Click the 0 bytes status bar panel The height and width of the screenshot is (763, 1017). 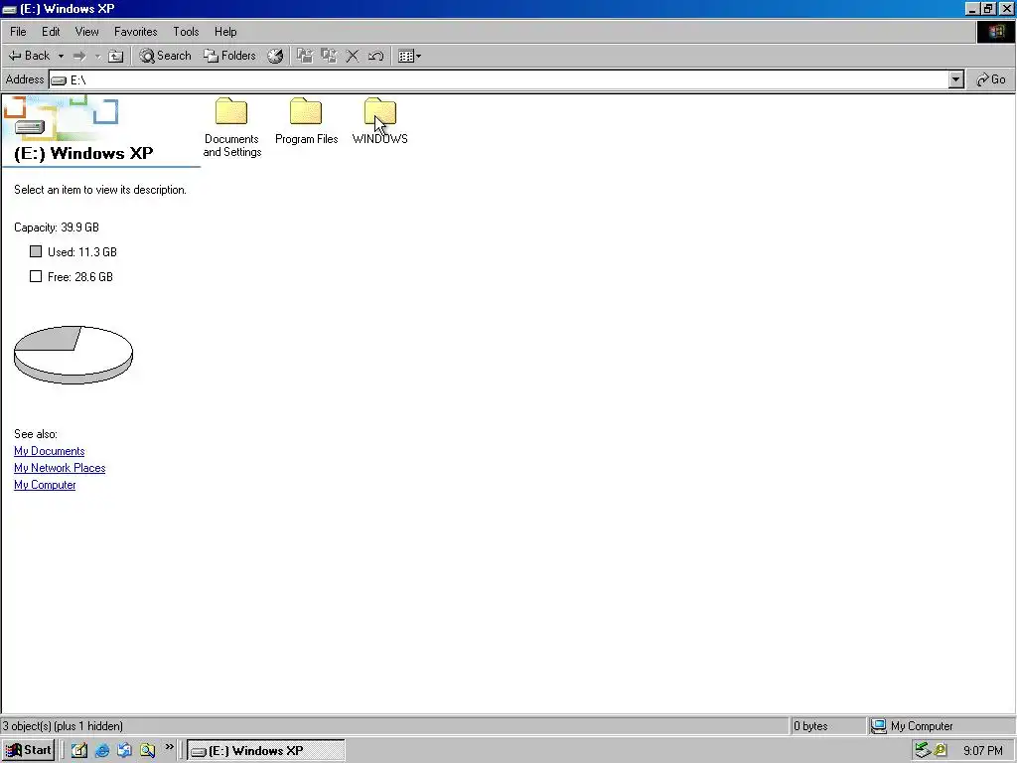(827, 726)
